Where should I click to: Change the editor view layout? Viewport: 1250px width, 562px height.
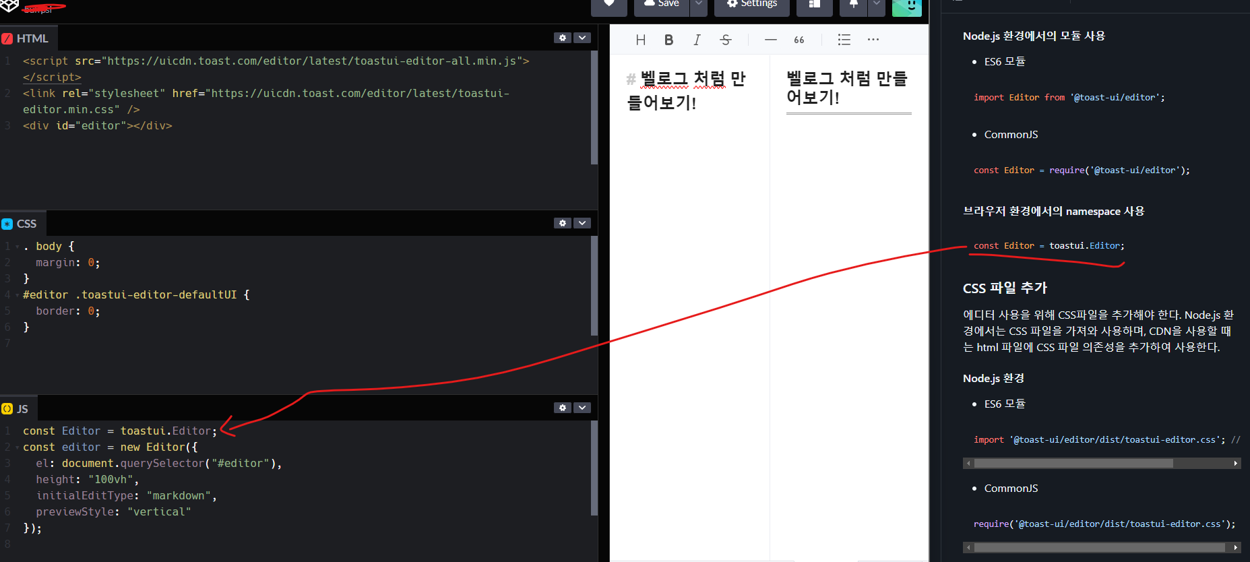[x=814, y=5]
